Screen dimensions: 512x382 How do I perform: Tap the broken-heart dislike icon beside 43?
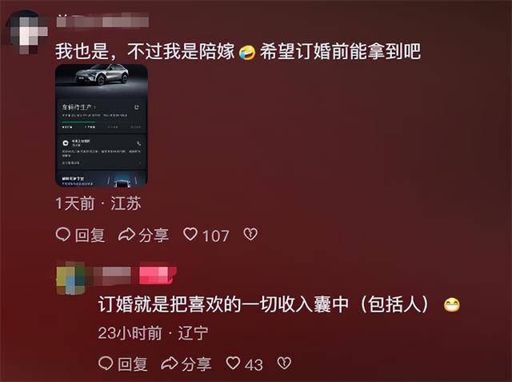coord(284,363)
